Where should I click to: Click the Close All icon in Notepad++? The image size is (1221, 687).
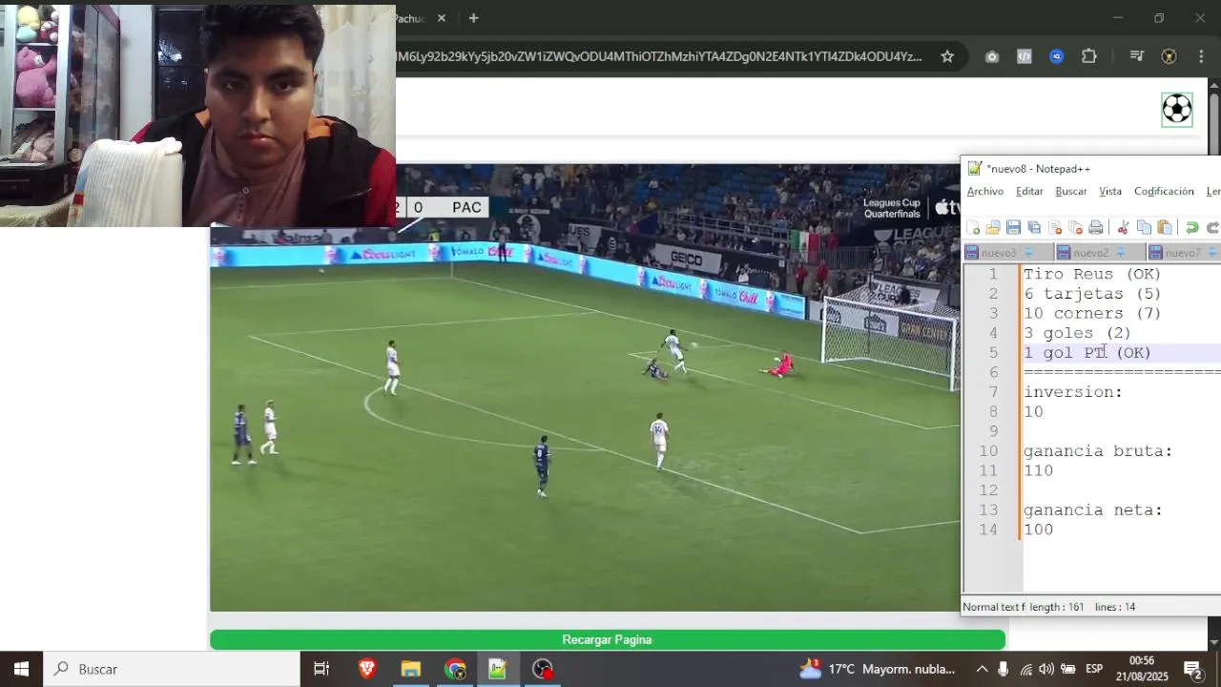1075,227
